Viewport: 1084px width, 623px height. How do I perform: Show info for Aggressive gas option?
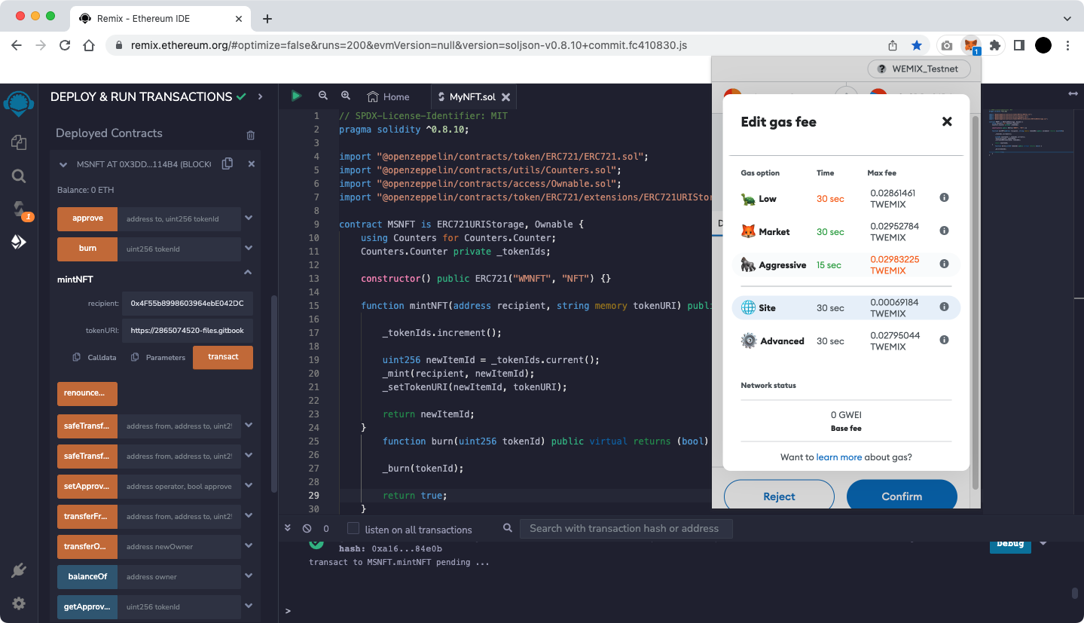(x=944, y=264)
